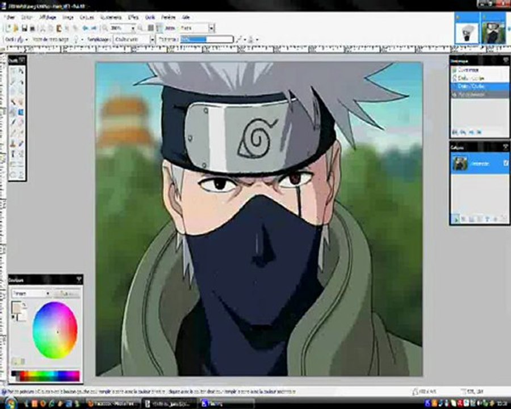Click the Open file toolbar icon
Image resolution: width=511 pixels, height=409 pixels.
(x=16, y=28)
